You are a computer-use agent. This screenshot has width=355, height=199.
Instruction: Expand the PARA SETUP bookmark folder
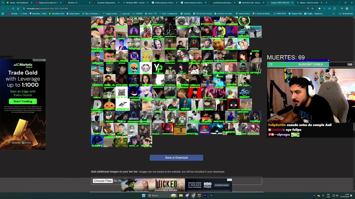pos(280,14)
